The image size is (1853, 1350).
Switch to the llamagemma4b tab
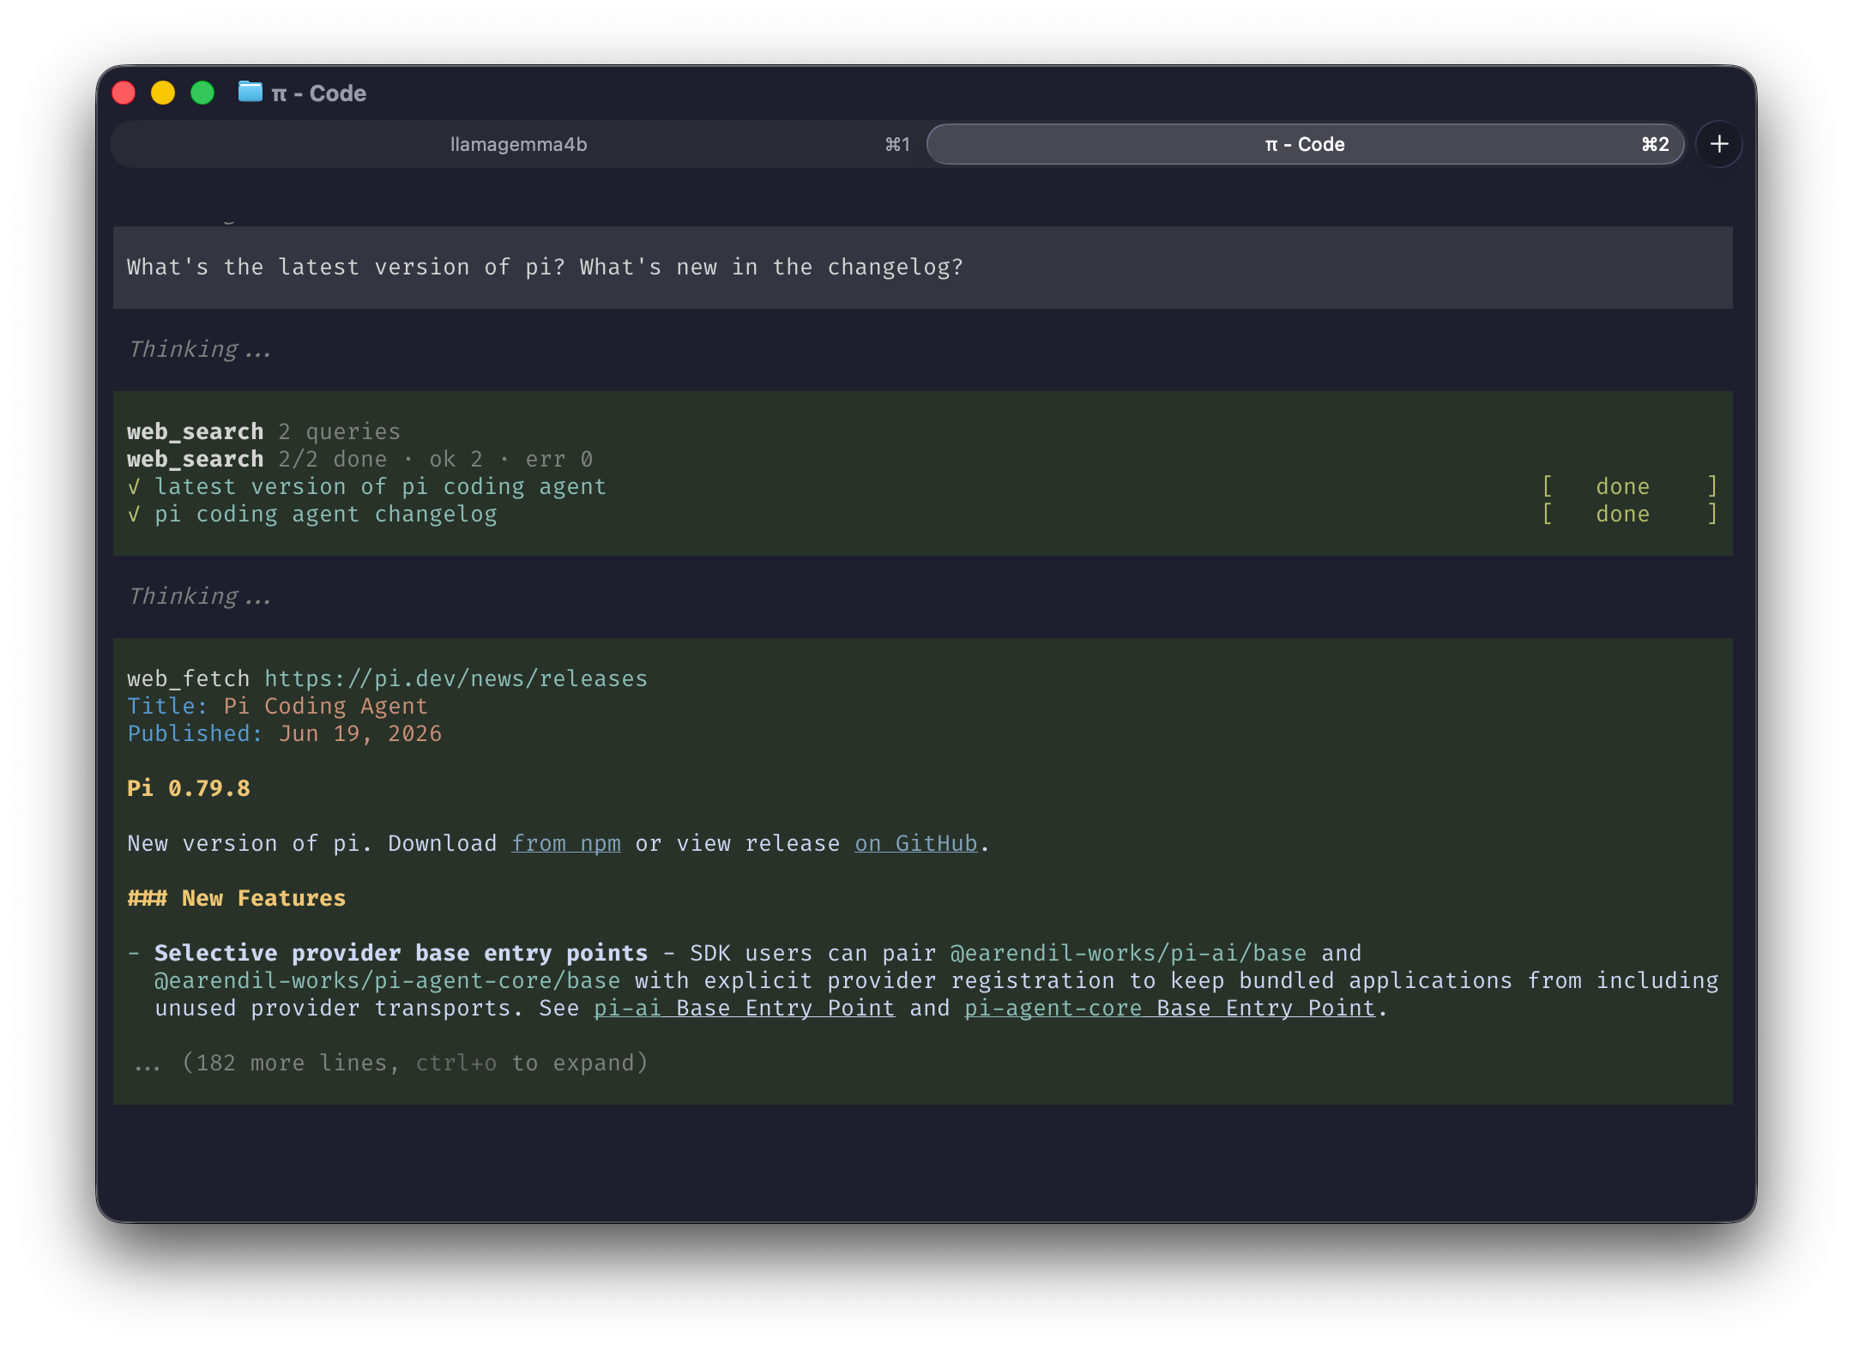[x=518, y=144]
